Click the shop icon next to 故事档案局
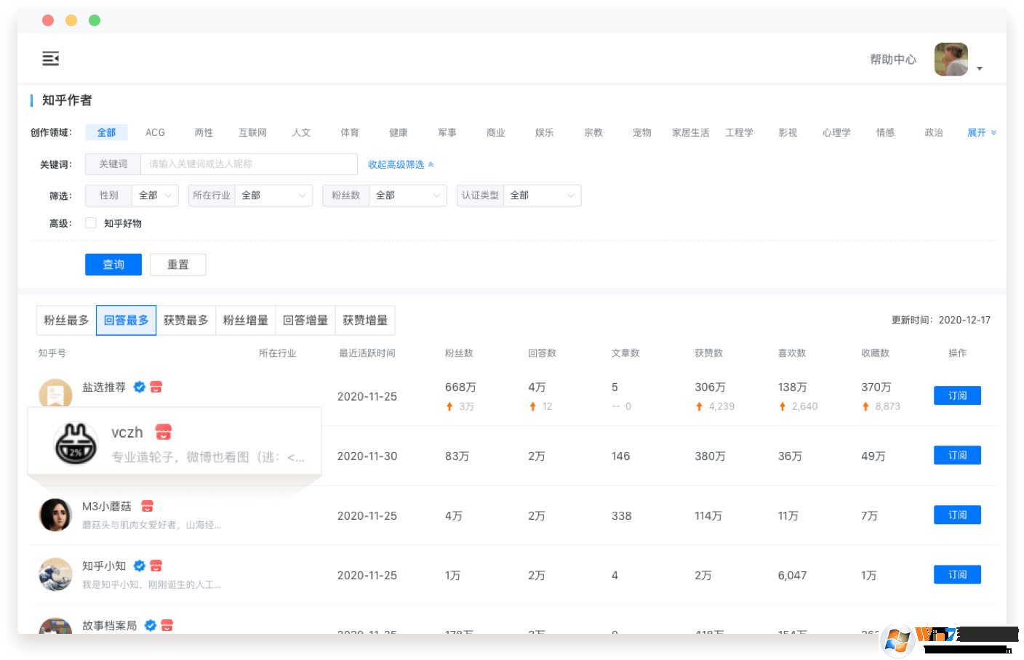This screenshot has width=1024, height=660. point(168,624)
